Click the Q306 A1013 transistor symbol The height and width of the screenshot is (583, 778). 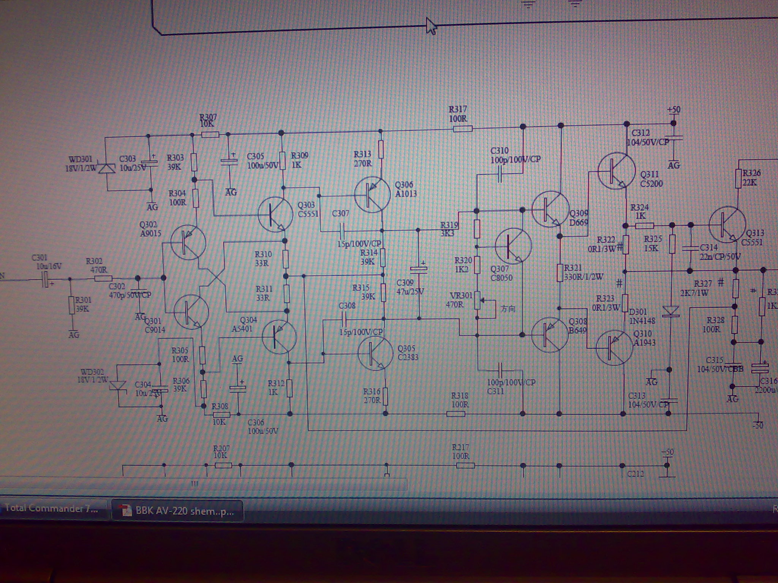pos(372,194)
